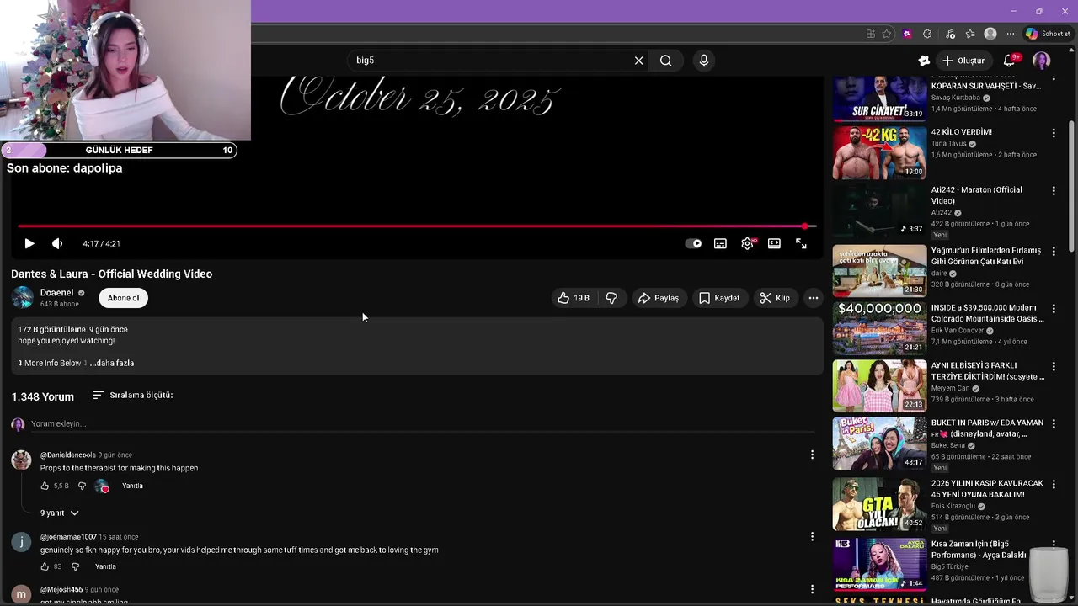The image size is (1078, 606).
Task: Reply to the @joemamae1007 comment
Action: tap(105, 566)
